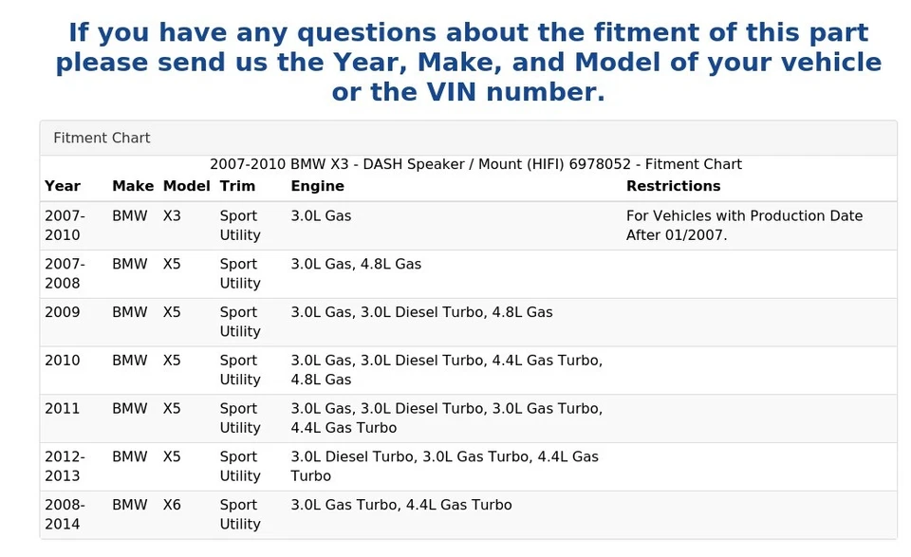This screenshot has width=911, height=557.
Task: Click the Make column header
Action: pos(133,186)
